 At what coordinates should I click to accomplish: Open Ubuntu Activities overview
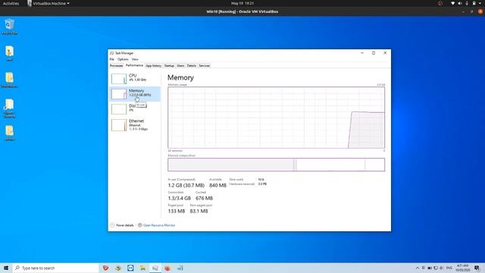pyautogui.click(x=11, y=3)
